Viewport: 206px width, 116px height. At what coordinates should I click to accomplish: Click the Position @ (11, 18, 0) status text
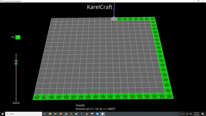click(x=95, y=109)
